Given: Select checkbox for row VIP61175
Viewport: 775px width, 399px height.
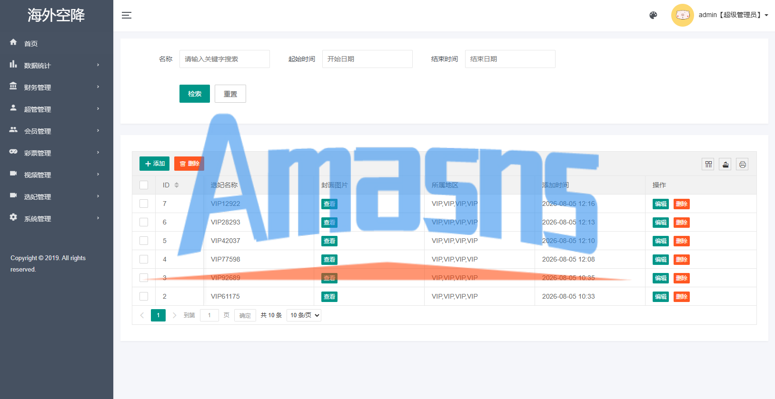Looking at the screenshot, I should pos(144,296).
